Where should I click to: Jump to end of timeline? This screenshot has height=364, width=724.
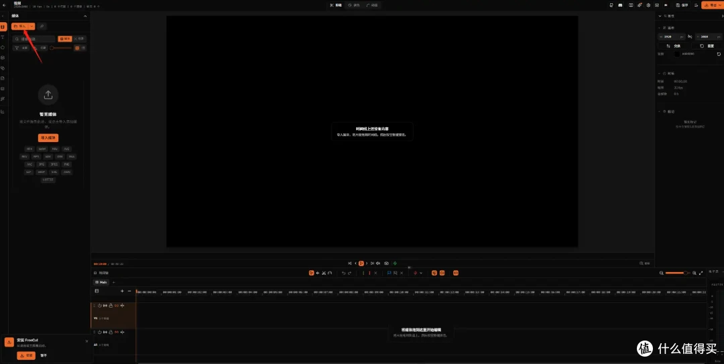coord(372,263)
